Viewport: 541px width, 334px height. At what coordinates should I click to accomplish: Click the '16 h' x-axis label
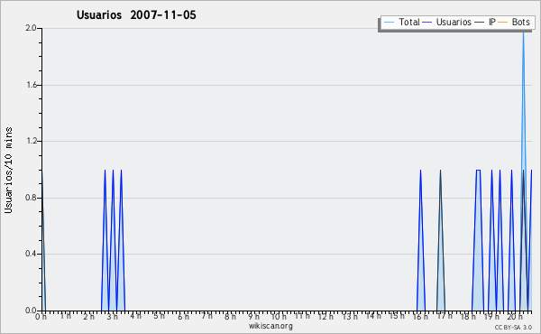pyautogui.click(x=420, y=317)
